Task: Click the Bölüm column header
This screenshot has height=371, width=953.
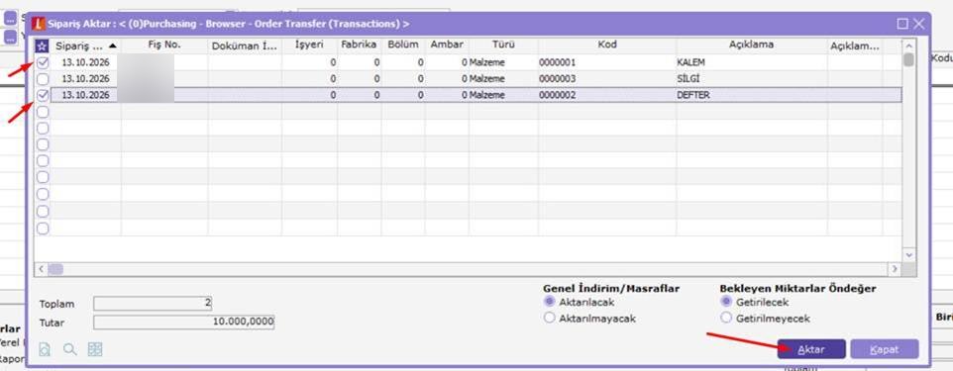Action: point(403,46)
